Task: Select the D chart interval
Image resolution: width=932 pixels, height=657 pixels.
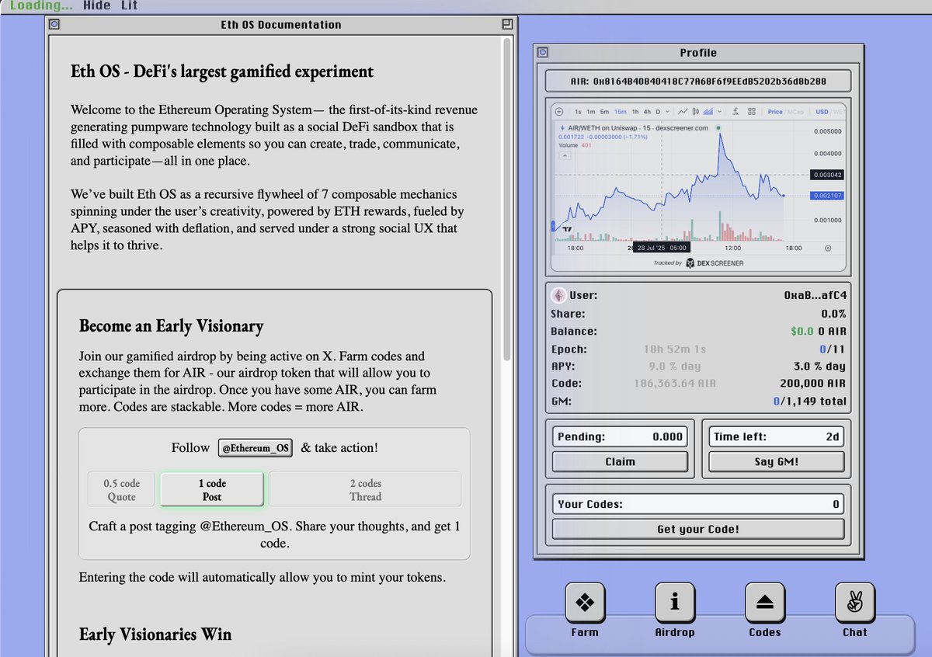Action: [x=658, y=112]
